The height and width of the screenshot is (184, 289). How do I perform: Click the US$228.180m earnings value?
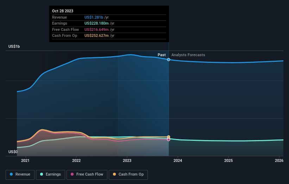point(96,23)
